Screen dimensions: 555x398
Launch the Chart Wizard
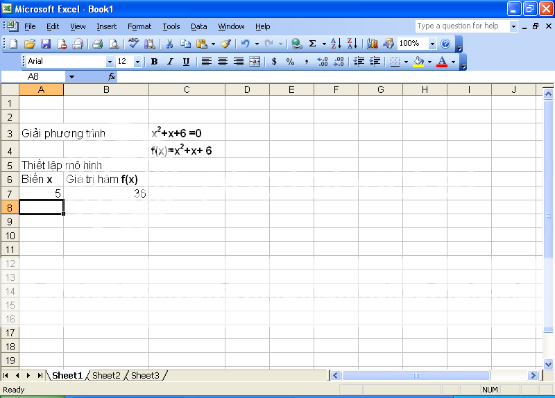373,44
